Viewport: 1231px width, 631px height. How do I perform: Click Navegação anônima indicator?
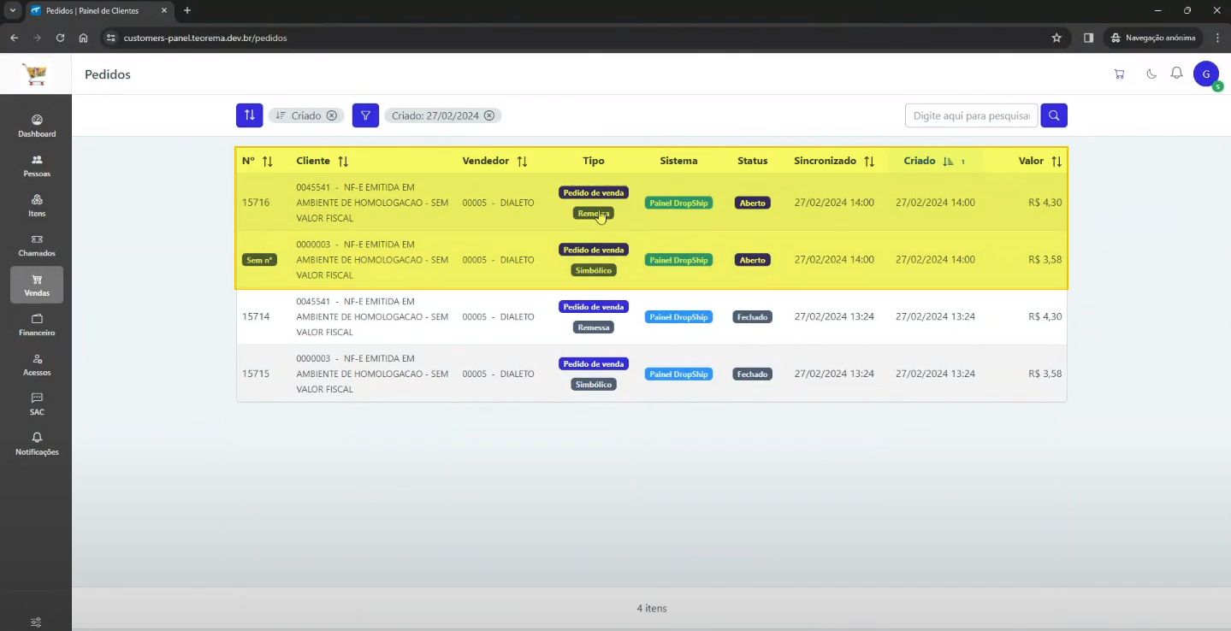click(x=1153, y=38)
